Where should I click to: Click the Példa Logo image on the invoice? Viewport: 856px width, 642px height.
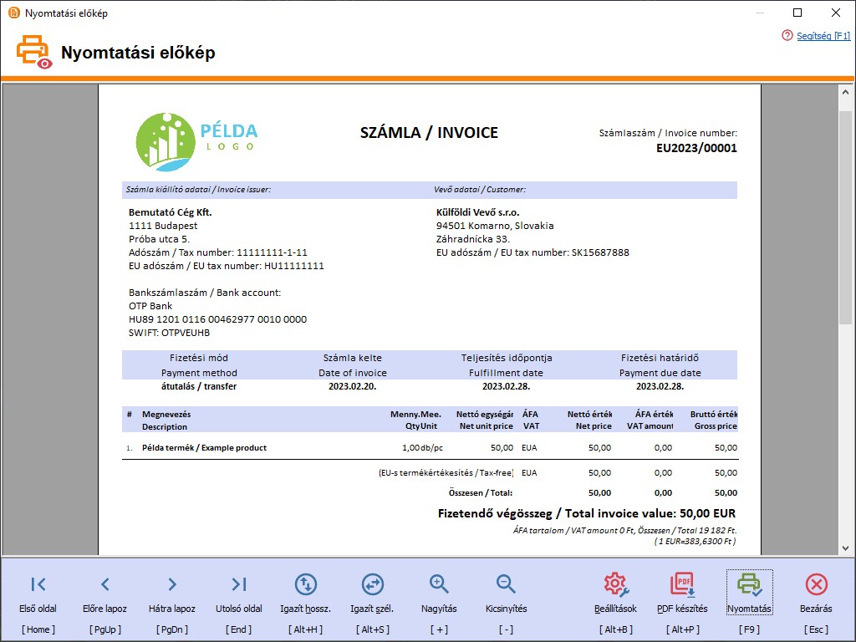(x=196, y=142)
